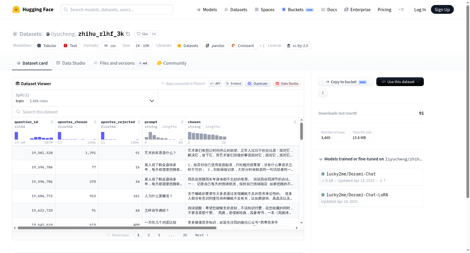Image resolution: width=470 pixels, height=253 pixels.
Task: Select the pandas library tag
Action: point(215,46)
